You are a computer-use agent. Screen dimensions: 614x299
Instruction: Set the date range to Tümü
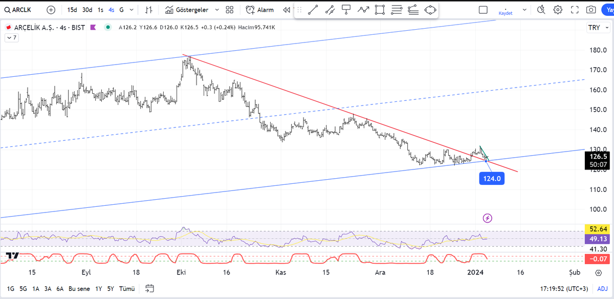pyautogui.click(x=127, y=289)
